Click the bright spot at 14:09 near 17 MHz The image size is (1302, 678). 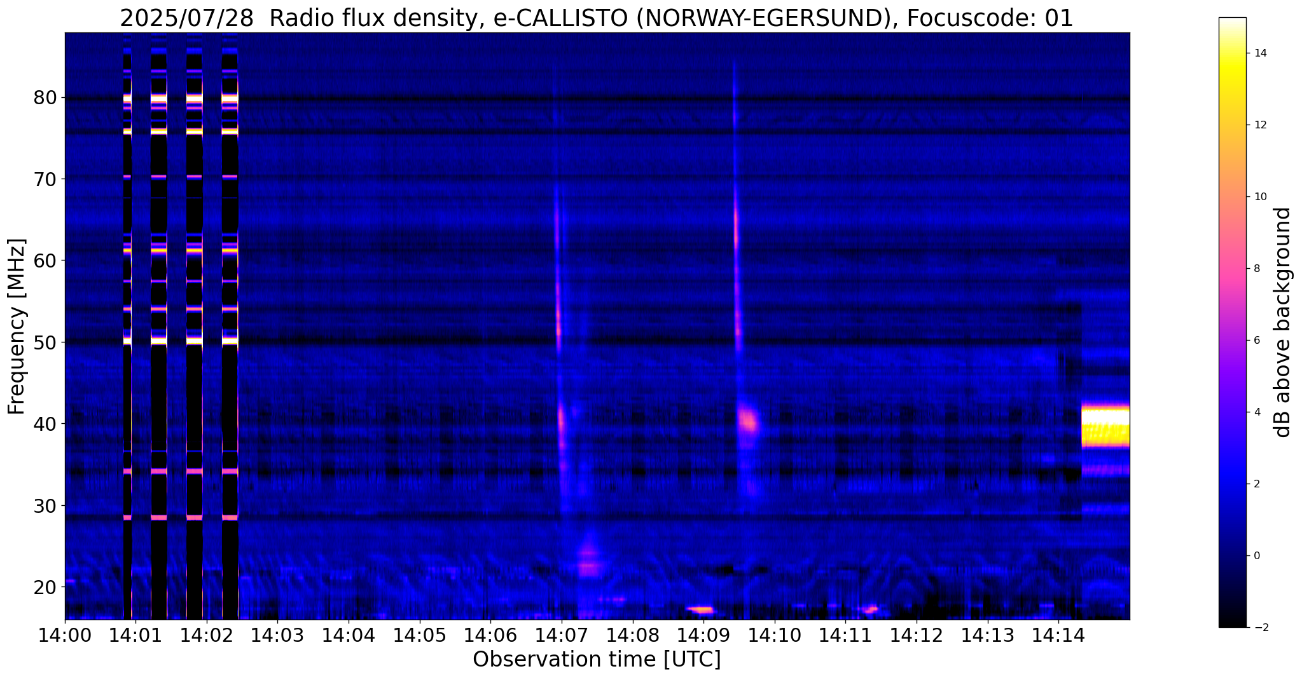click(x=700, y=609)
